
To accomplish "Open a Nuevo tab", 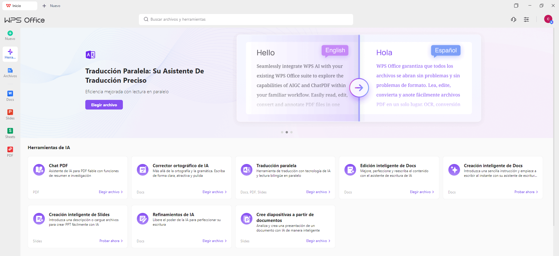I will pyautogui.click(x=52, y=6).
